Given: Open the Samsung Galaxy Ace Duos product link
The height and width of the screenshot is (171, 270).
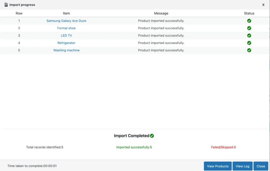Looking at the screenshot, I should coord(66,21).
